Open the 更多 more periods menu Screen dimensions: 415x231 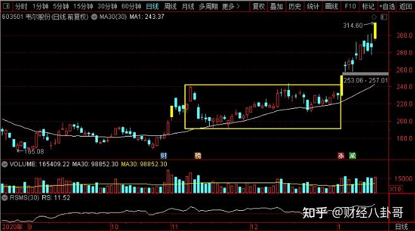[231, 6]
